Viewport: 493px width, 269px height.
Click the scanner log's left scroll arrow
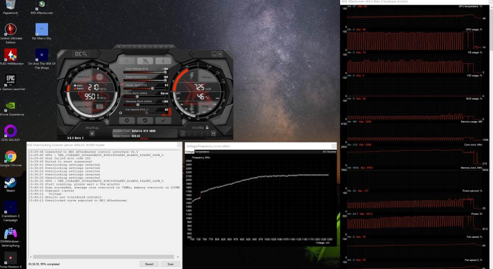click(30, 257)
